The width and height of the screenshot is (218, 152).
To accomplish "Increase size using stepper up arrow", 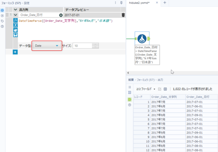I will (x=95, y=44).
